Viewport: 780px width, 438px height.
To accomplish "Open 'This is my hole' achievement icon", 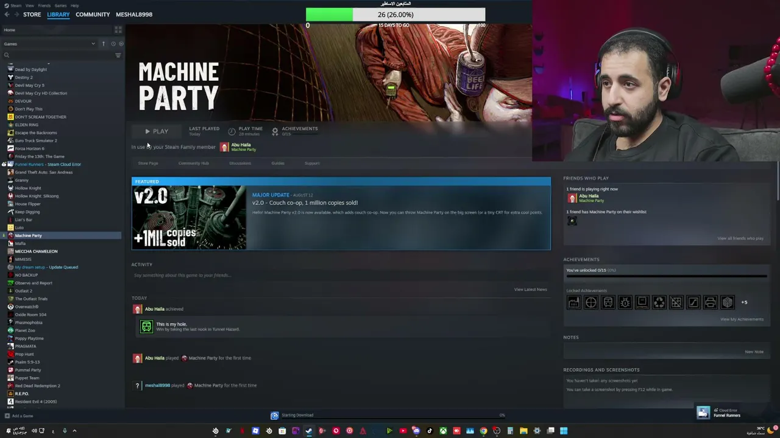I will coord(146,327).
